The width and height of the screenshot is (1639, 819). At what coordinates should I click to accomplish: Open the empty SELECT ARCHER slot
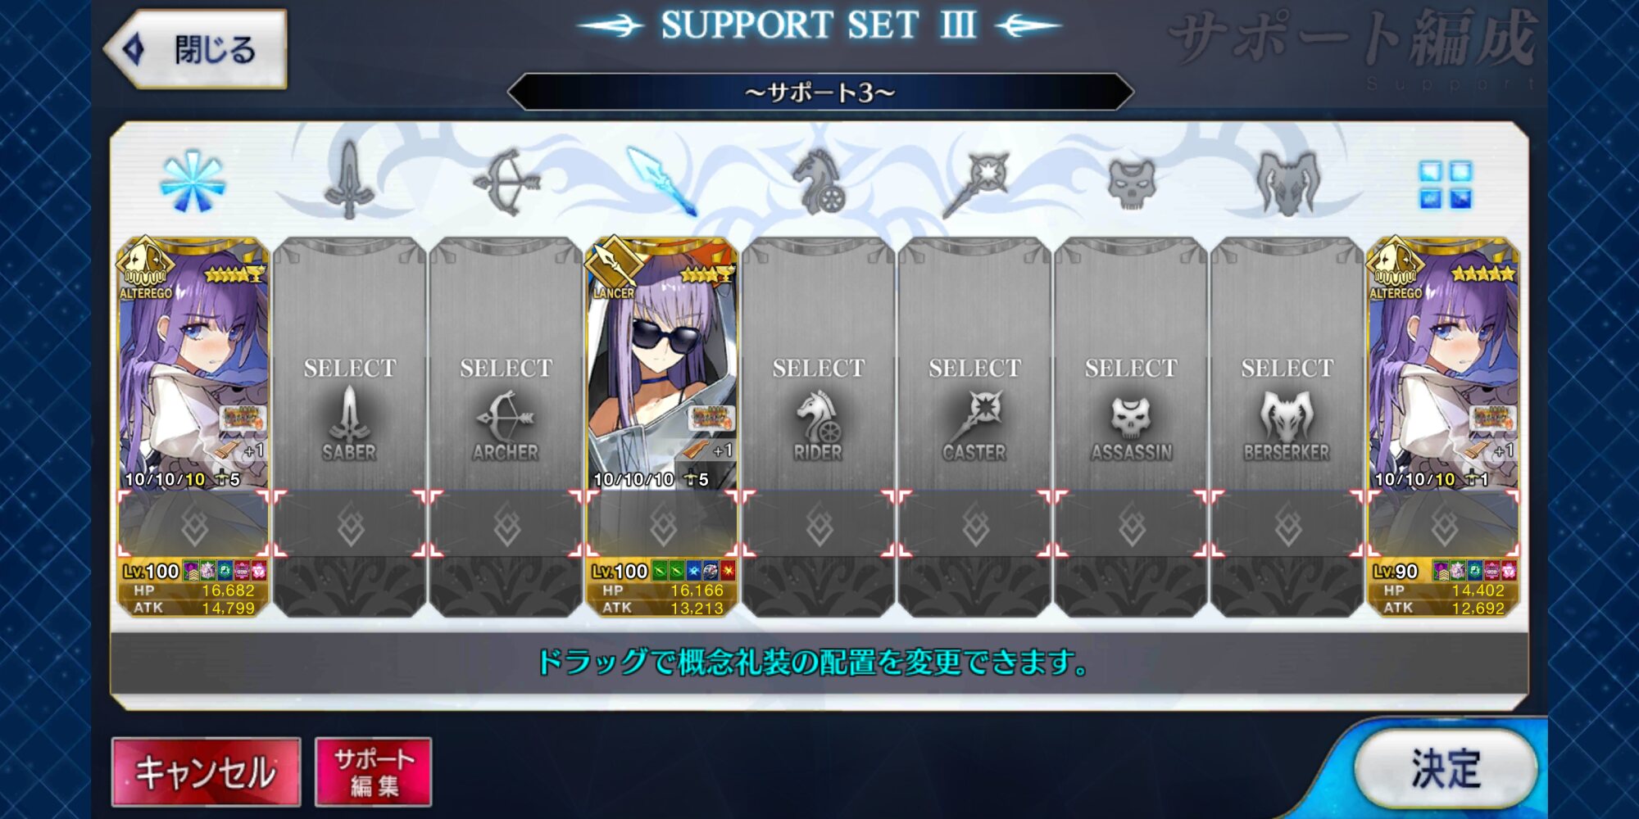[x=506, y=426]
